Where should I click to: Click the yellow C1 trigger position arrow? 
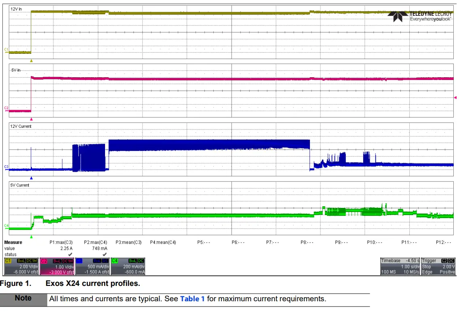click(32, 61)
